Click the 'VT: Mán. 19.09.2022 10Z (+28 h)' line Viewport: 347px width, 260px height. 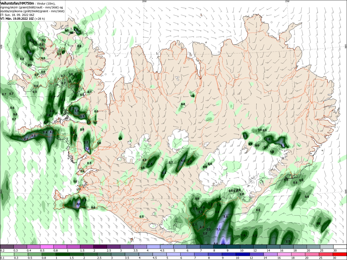(x=23, y=19)
